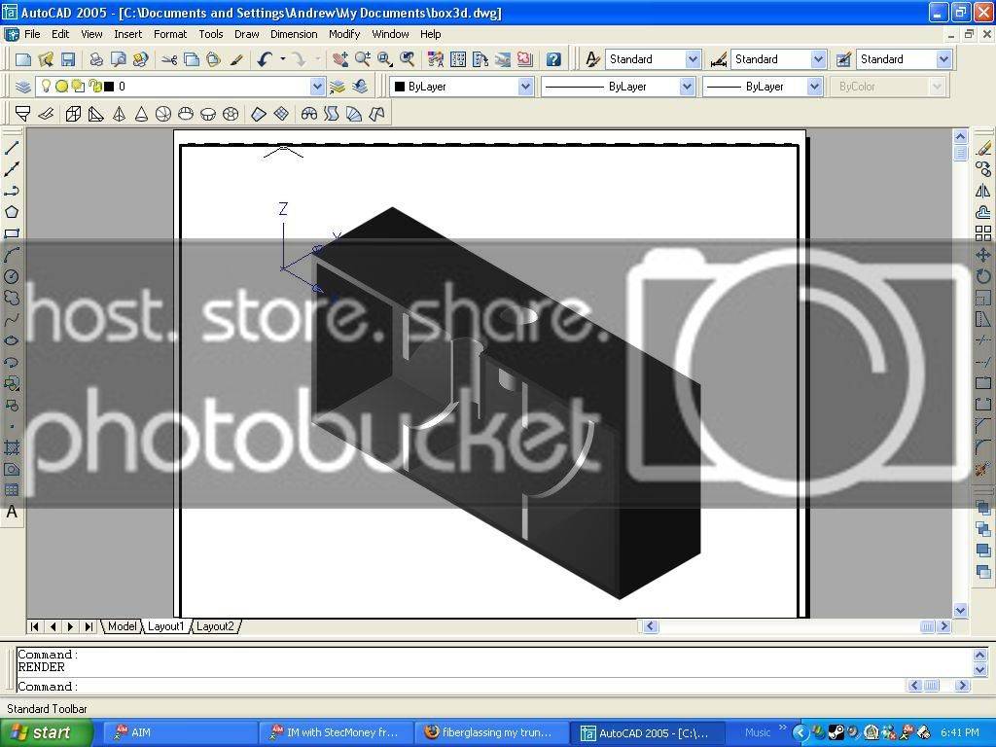Save the drawing with the floppy icon
This screenshot has width=996, height=747.
[68, 59]
